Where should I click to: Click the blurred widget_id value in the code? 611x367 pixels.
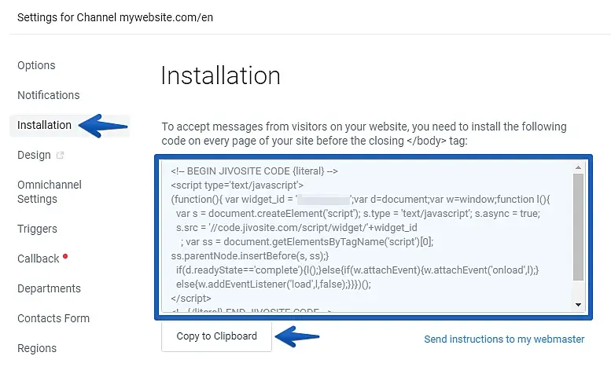point(323,200)
